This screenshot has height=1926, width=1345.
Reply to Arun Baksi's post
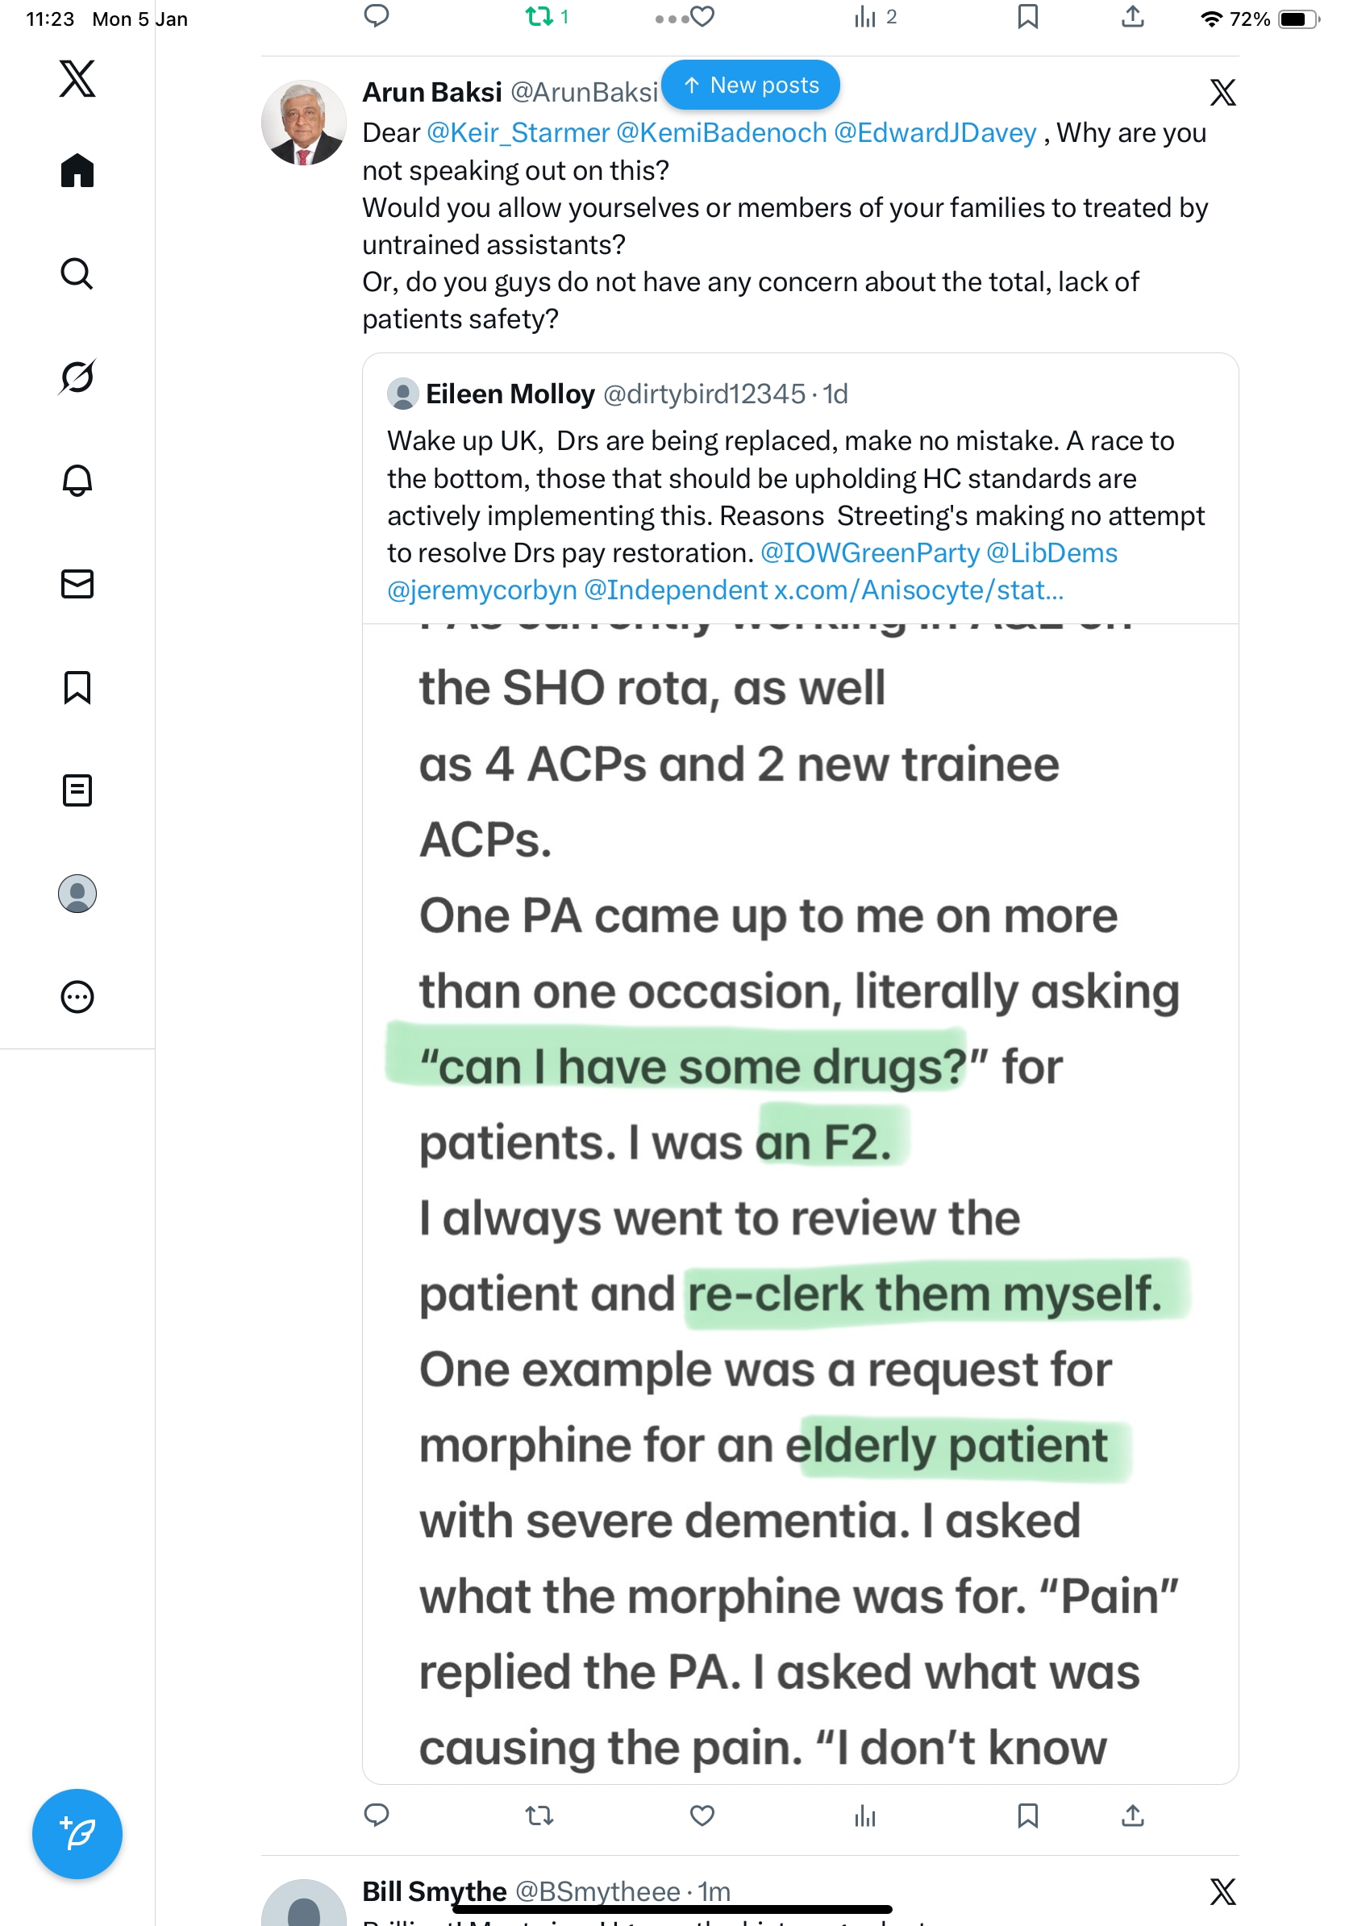tap(377, 1816)
